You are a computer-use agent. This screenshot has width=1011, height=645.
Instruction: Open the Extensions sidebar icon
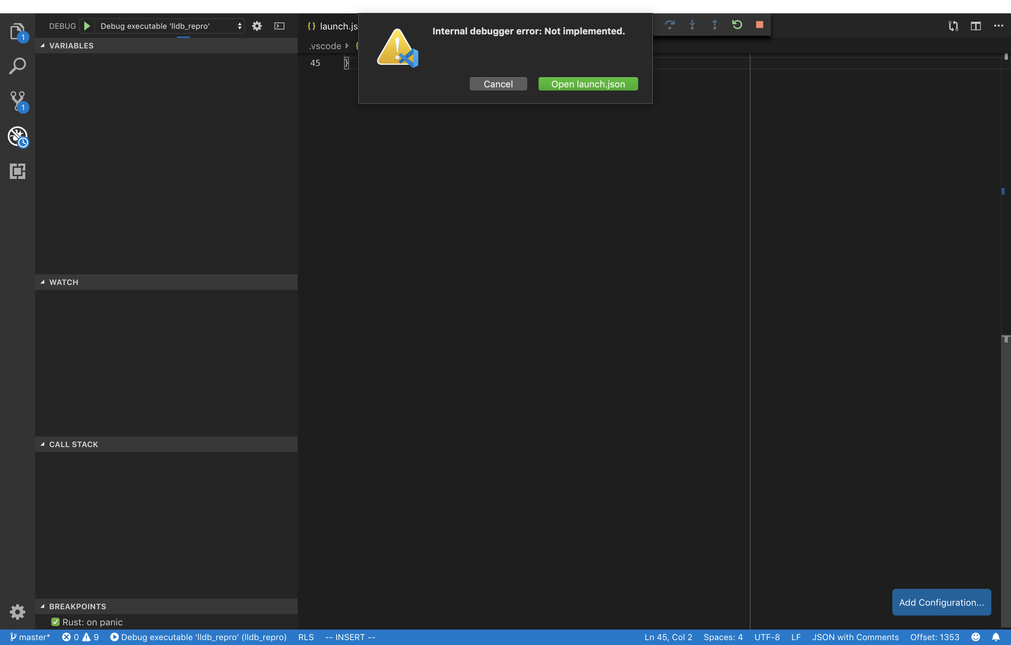point(18,171)
